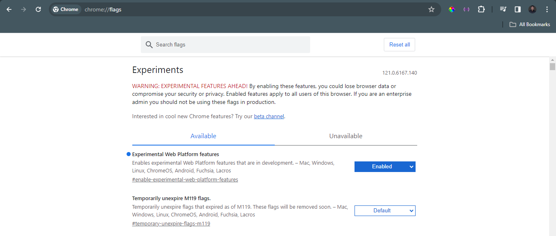
Task: Click the magnifier icon in Search flags
Action: pyautogui.click(x=149, y=45)
